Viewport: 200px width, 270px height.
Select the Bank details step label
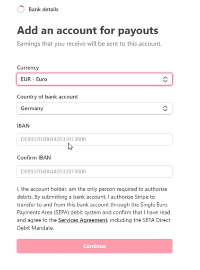point(43,9)
